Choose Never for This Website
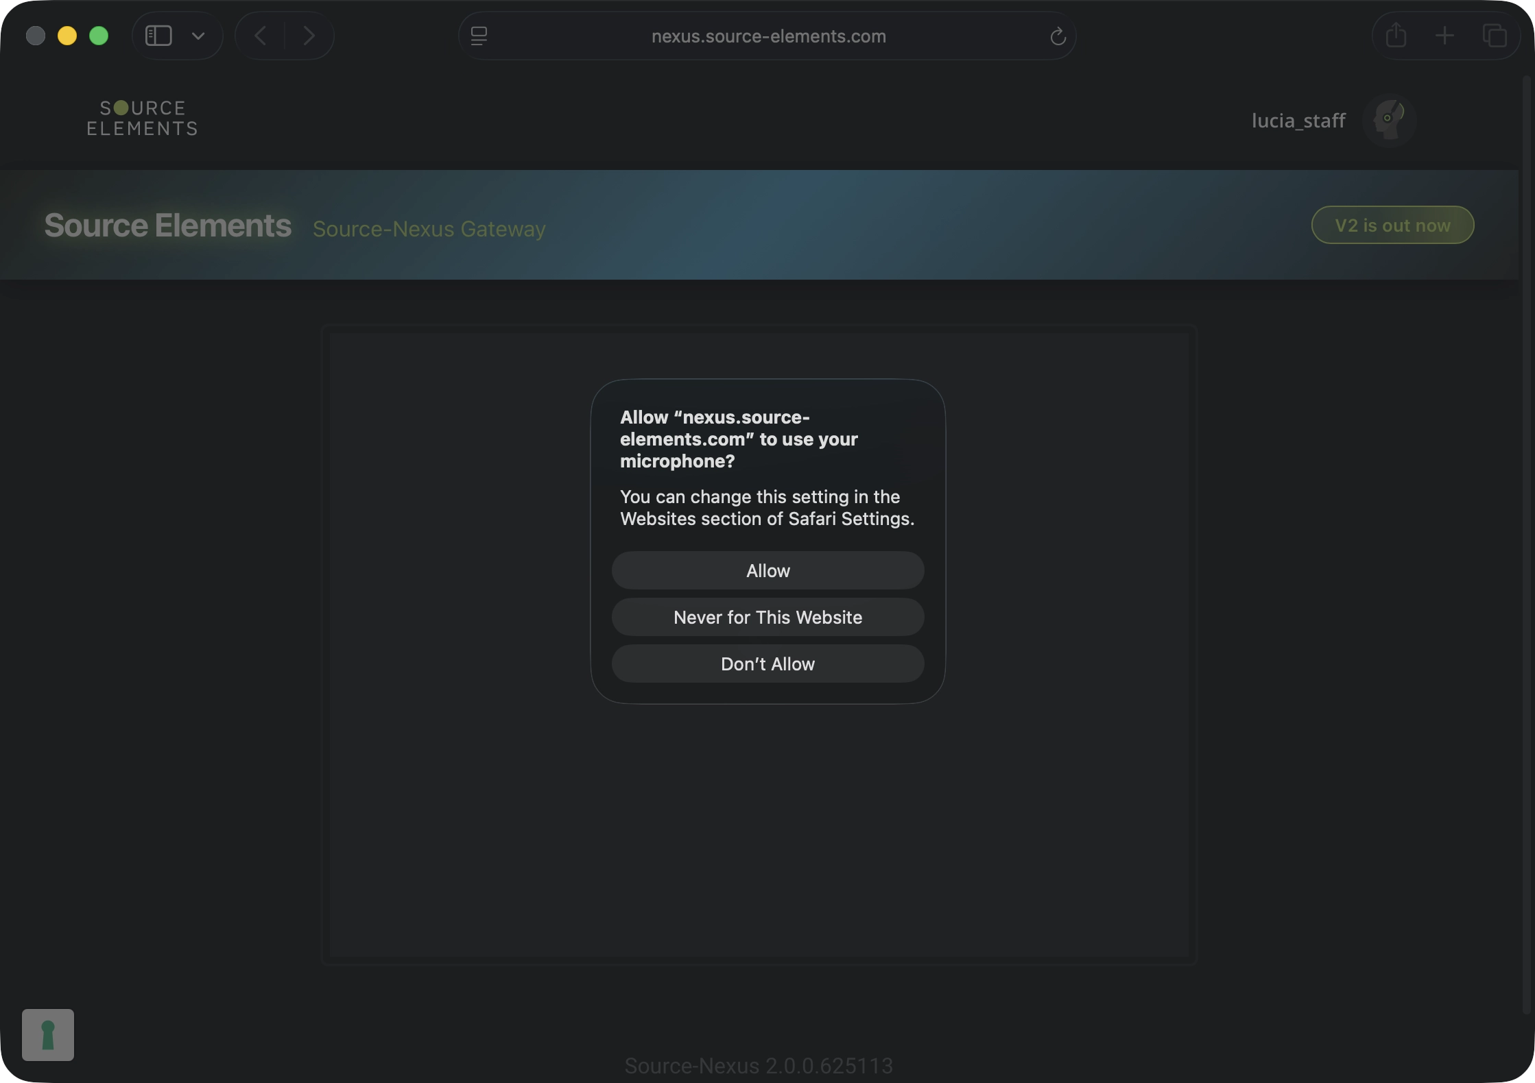The image size is (1535, 1083). click(x=767, y=617)
